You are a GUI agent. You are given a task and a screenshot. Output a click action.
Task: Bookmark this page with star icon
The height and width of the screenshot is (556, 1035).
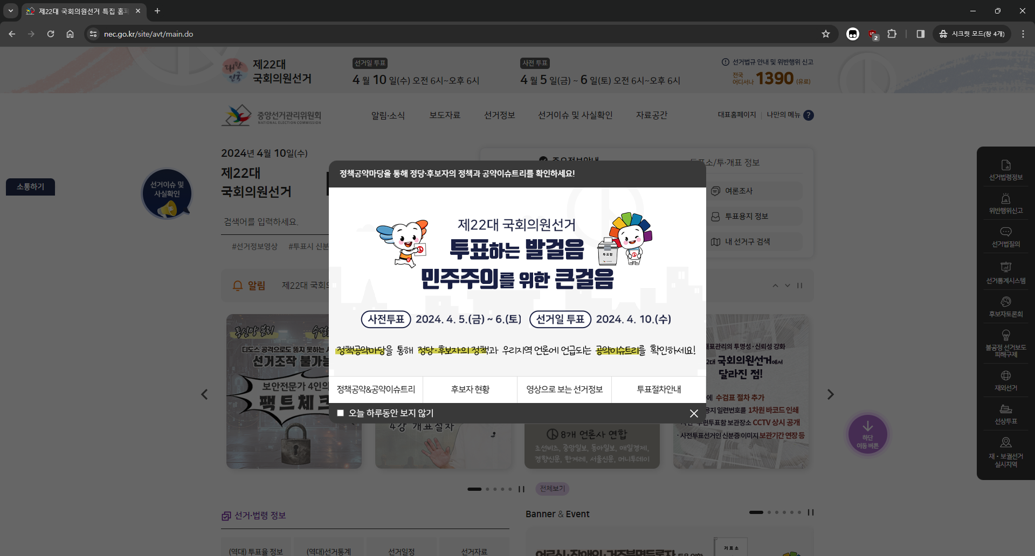(x=825, y=34)
